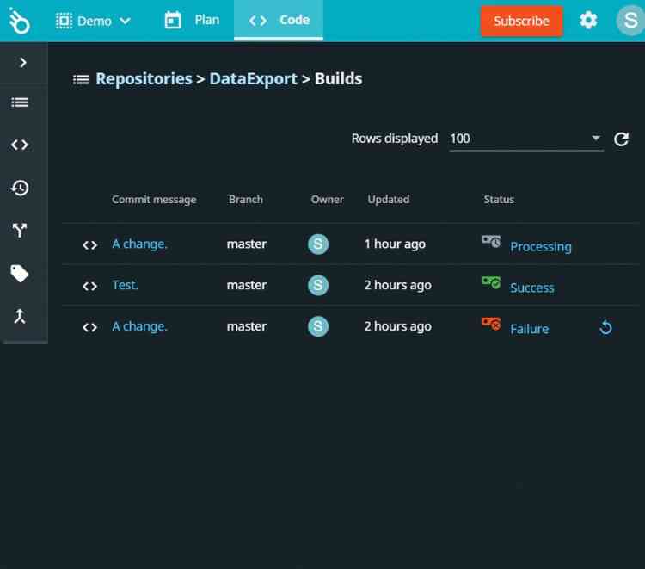Click code icon of the Failure build row
The image size is (645, 569).
tap(89, 327)
